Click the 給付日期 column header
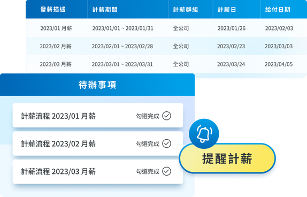The height and width of the screenshot is (197, 307). tap(283, 10)
